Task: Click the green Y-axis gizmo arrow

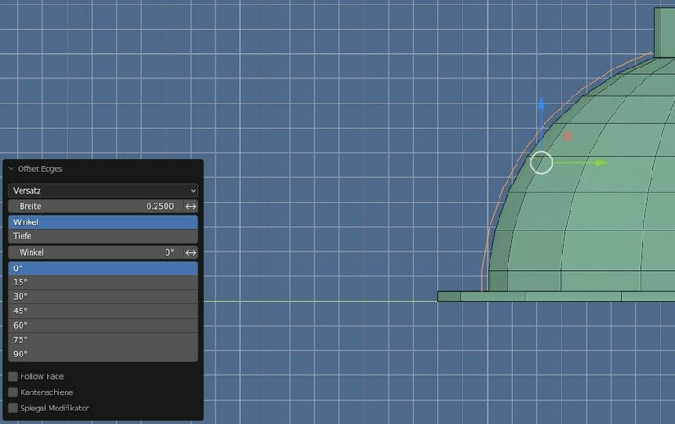Action: pos(600,163)
